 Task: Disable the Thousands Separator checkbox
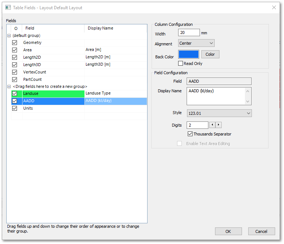[x=190, y=134]
